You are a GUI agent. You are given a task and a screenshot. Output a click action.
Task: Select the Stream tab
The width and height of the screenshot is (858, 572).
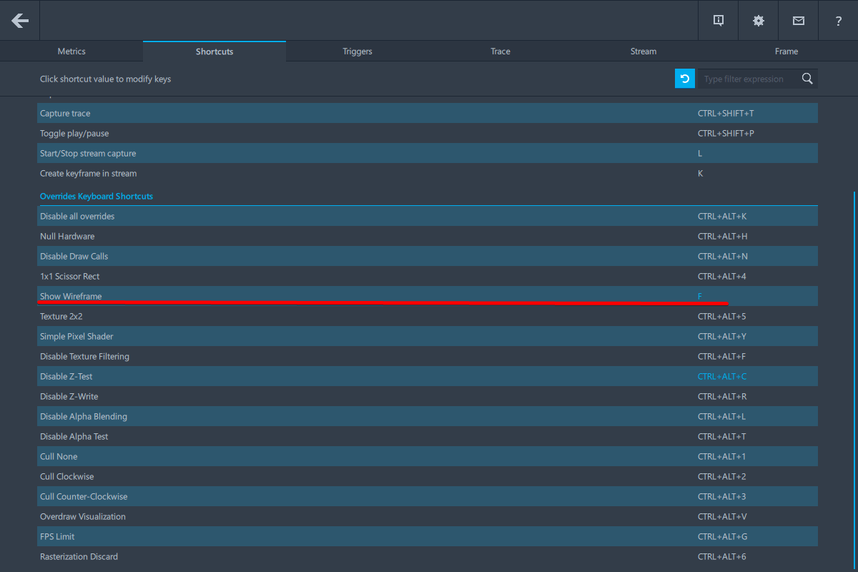(643, 51)
